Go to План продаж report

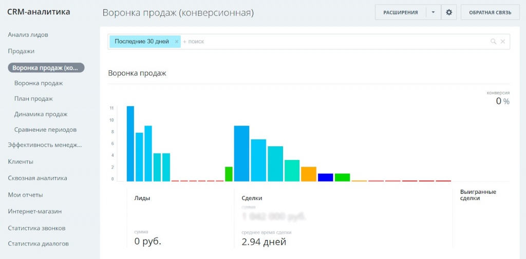tap(33, 98)
